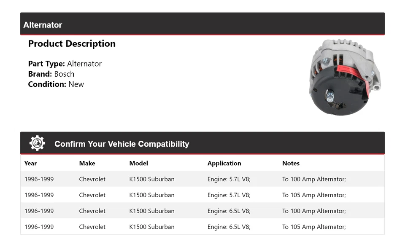Viewport: 405px width, 247px height.
Task: Click first row's 1996-1999 year cell
Action: pyautogui.click(x=39, y=179)
